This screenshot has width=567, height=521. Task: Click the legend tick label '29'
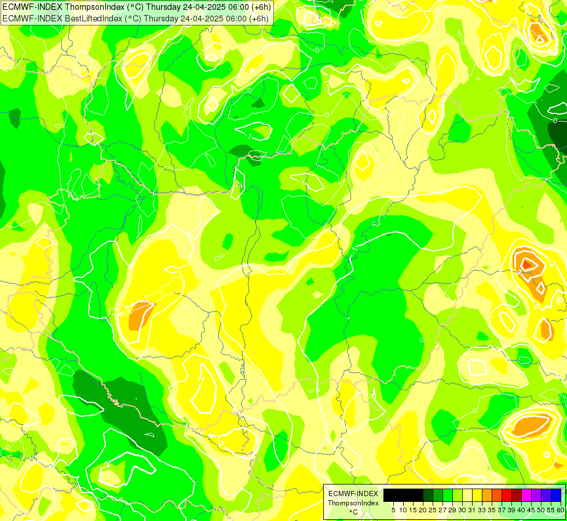click(452, 510)
